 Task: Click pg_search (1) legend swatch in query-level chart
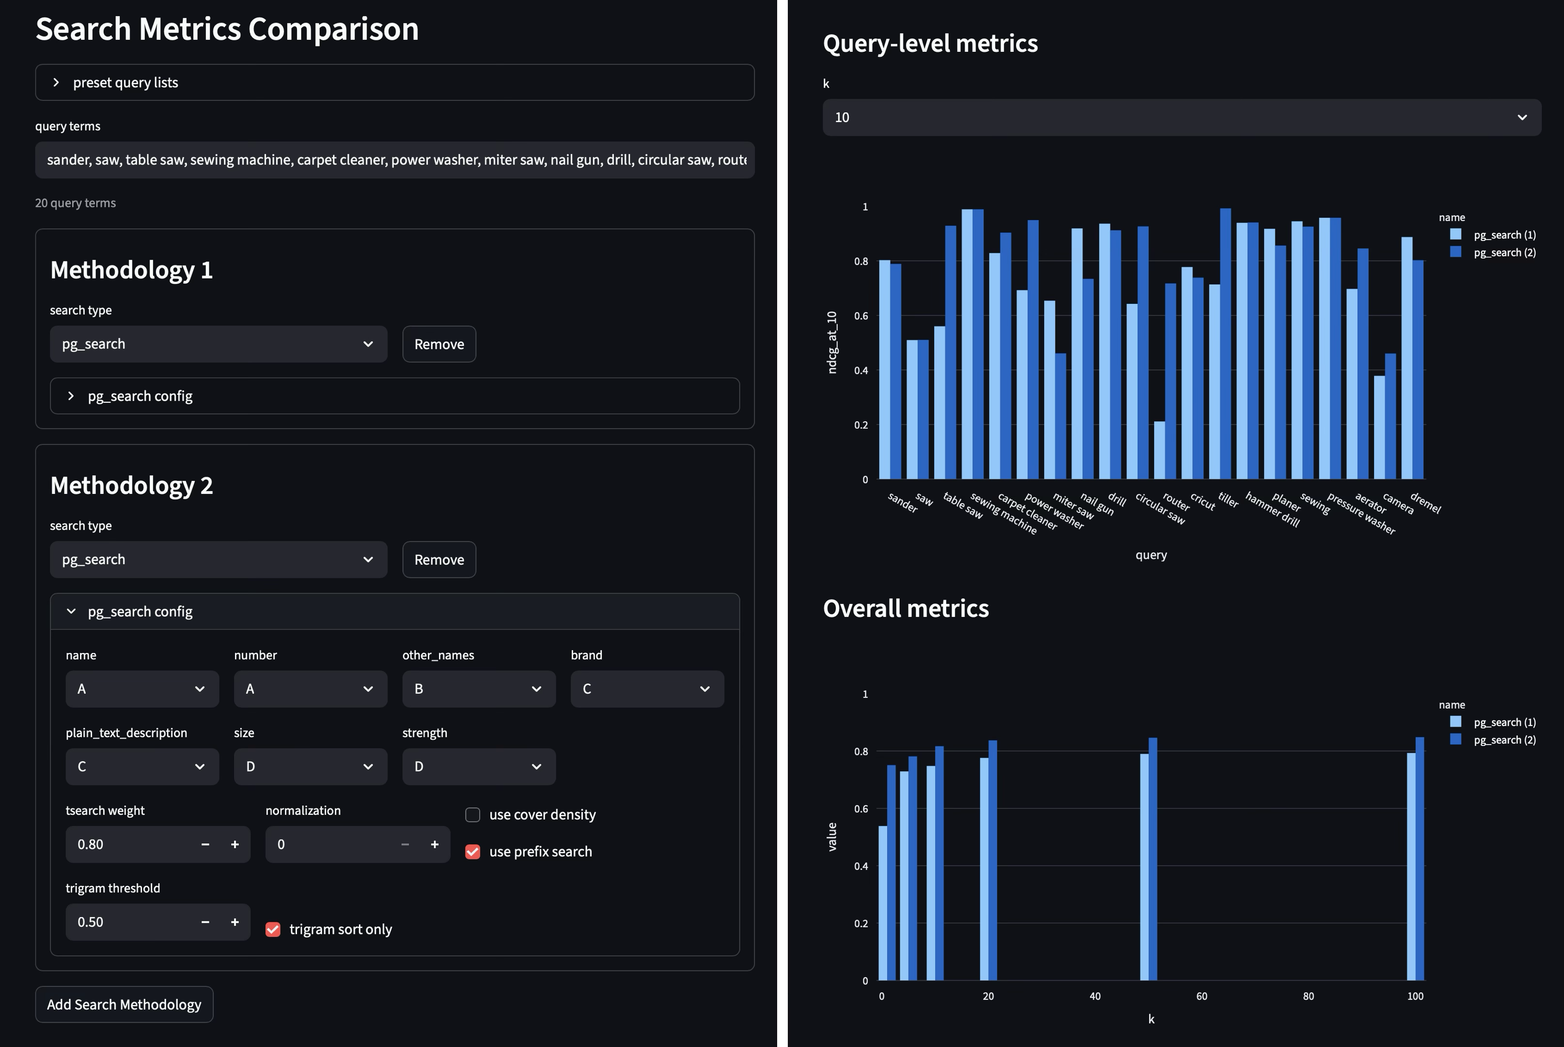click(x=1456, y=235)
